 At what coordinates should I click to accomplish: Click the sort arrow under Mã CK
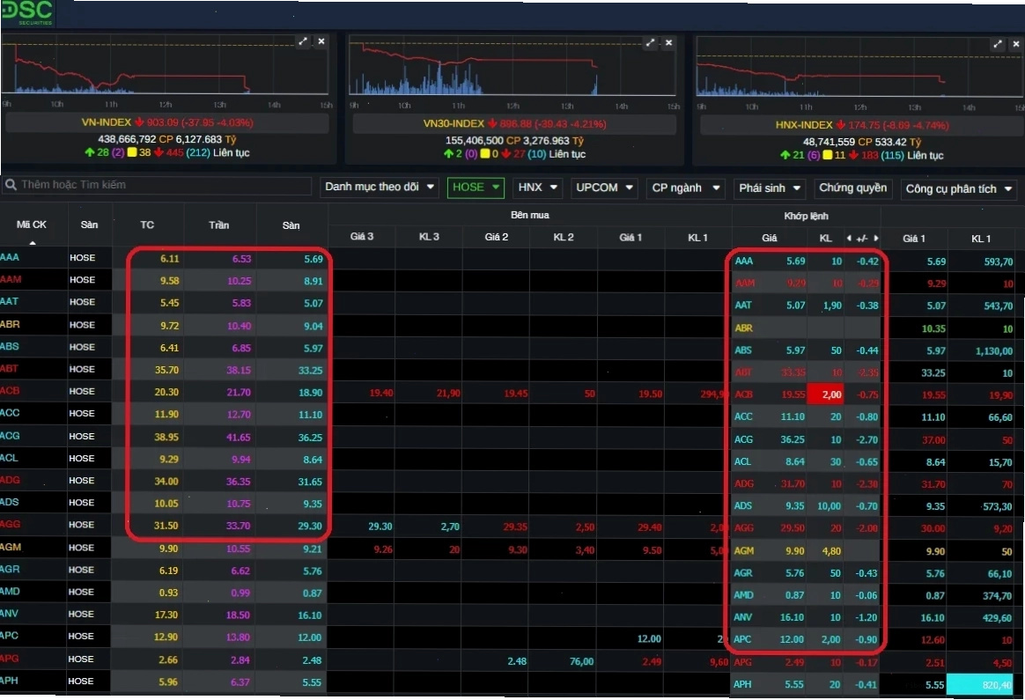coord(32,242)
